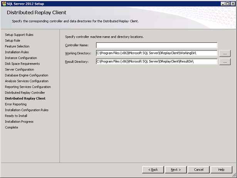Focus the Controller Name input field
The width and height of the screenshot is (237, 178).
click(157, 45)
